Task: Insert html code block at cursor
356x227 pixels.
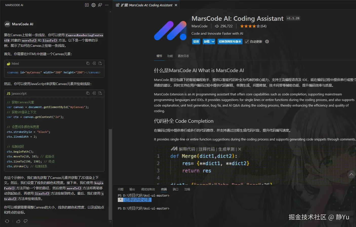Action: click(x=94, y=63)
